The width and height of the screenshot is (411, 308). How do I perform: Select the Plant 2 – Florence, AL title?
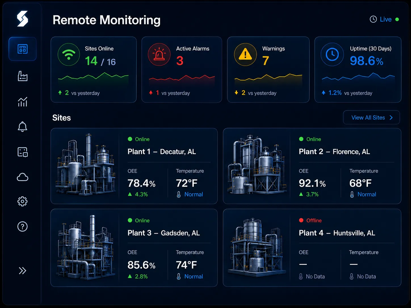pos(334,152)
